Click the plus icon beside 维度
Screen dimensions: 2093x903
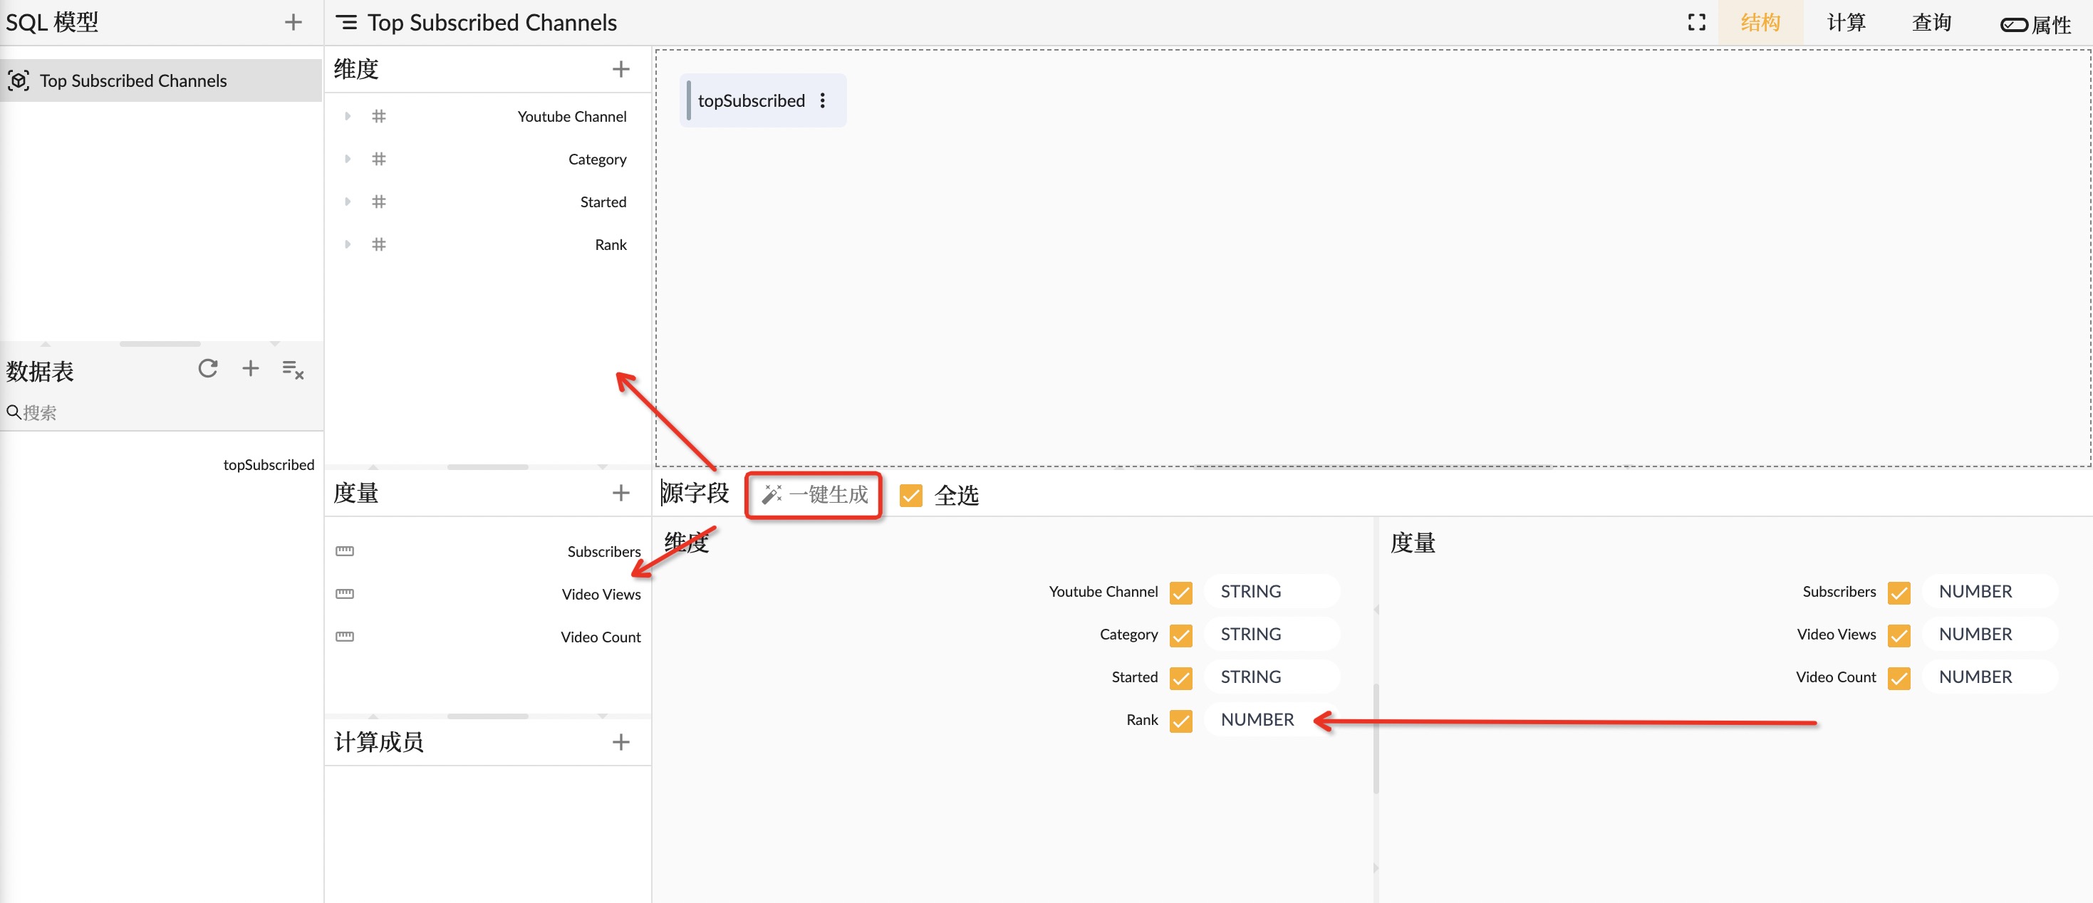tap(620, 69)
